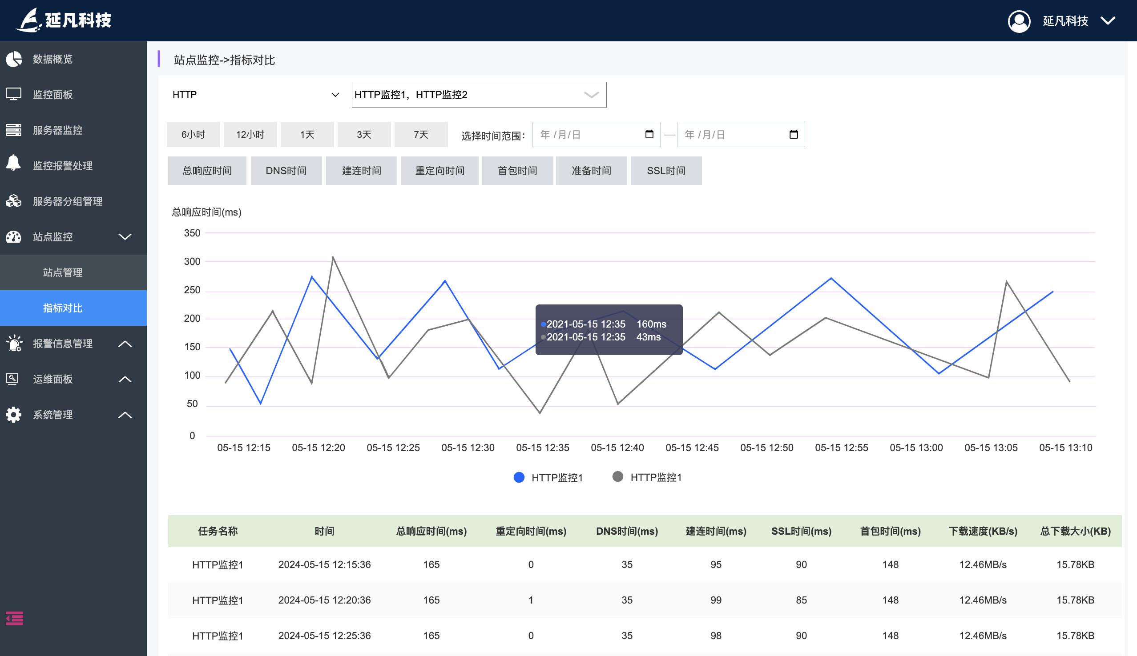
Task: Click the 6小时 time range button
Action: [x=193, y=134]
